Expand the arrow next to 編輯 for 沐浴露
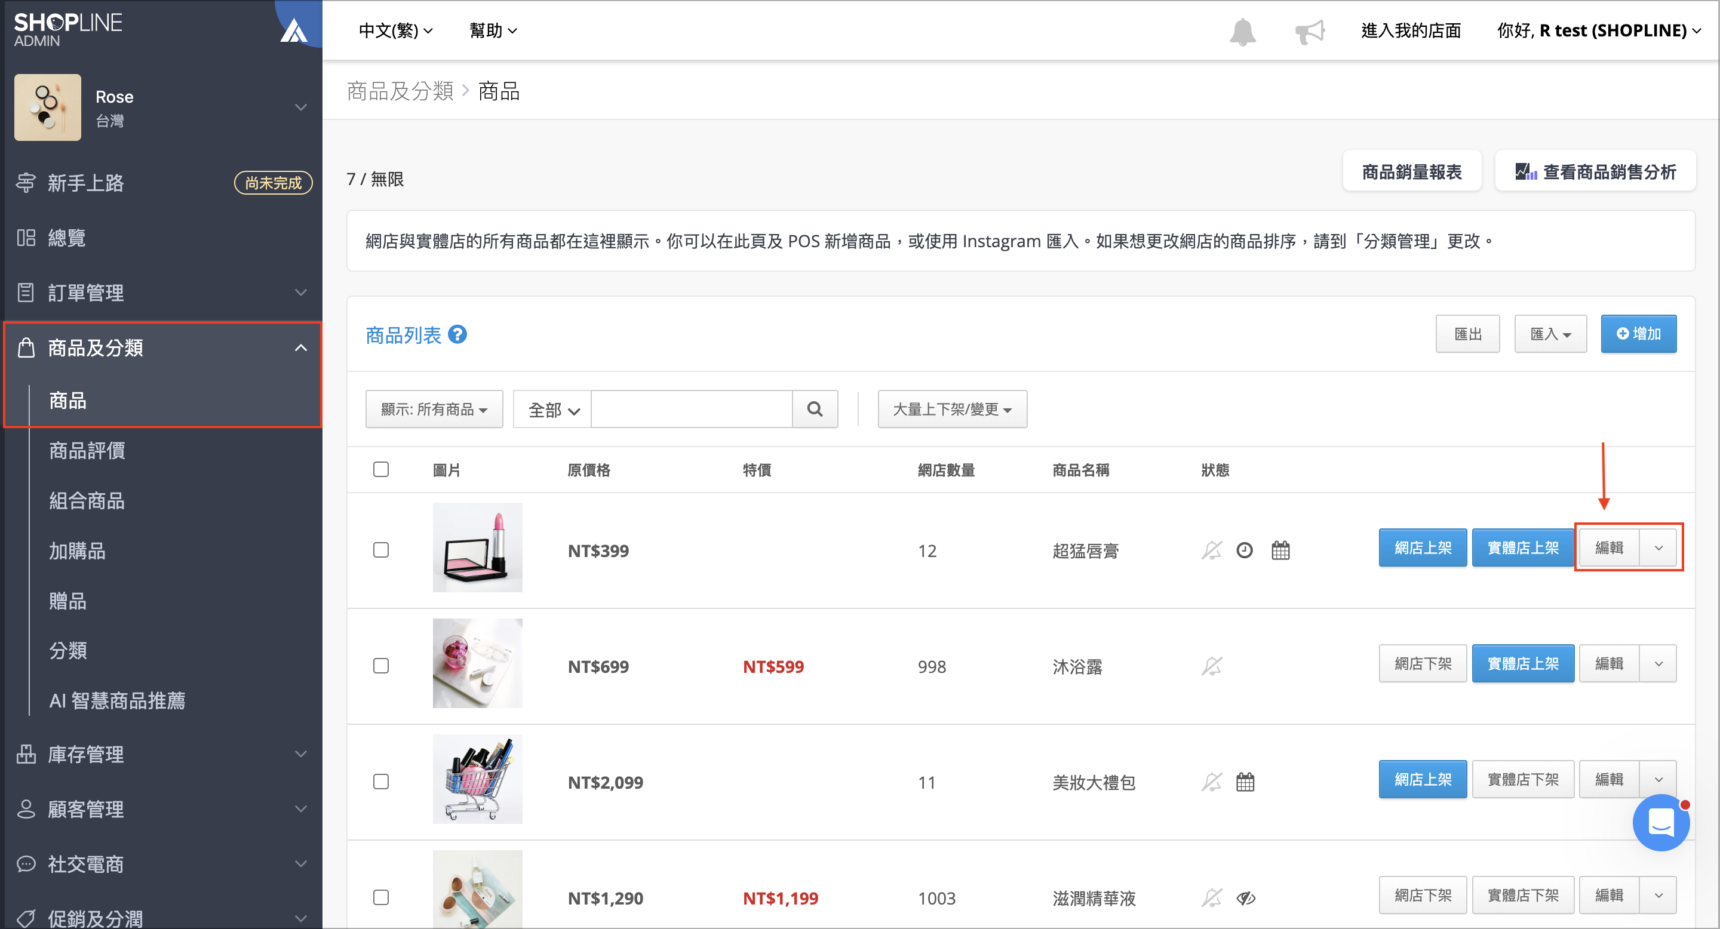The height and width of the screenshot is (929, 1720). click(1658, 663)
